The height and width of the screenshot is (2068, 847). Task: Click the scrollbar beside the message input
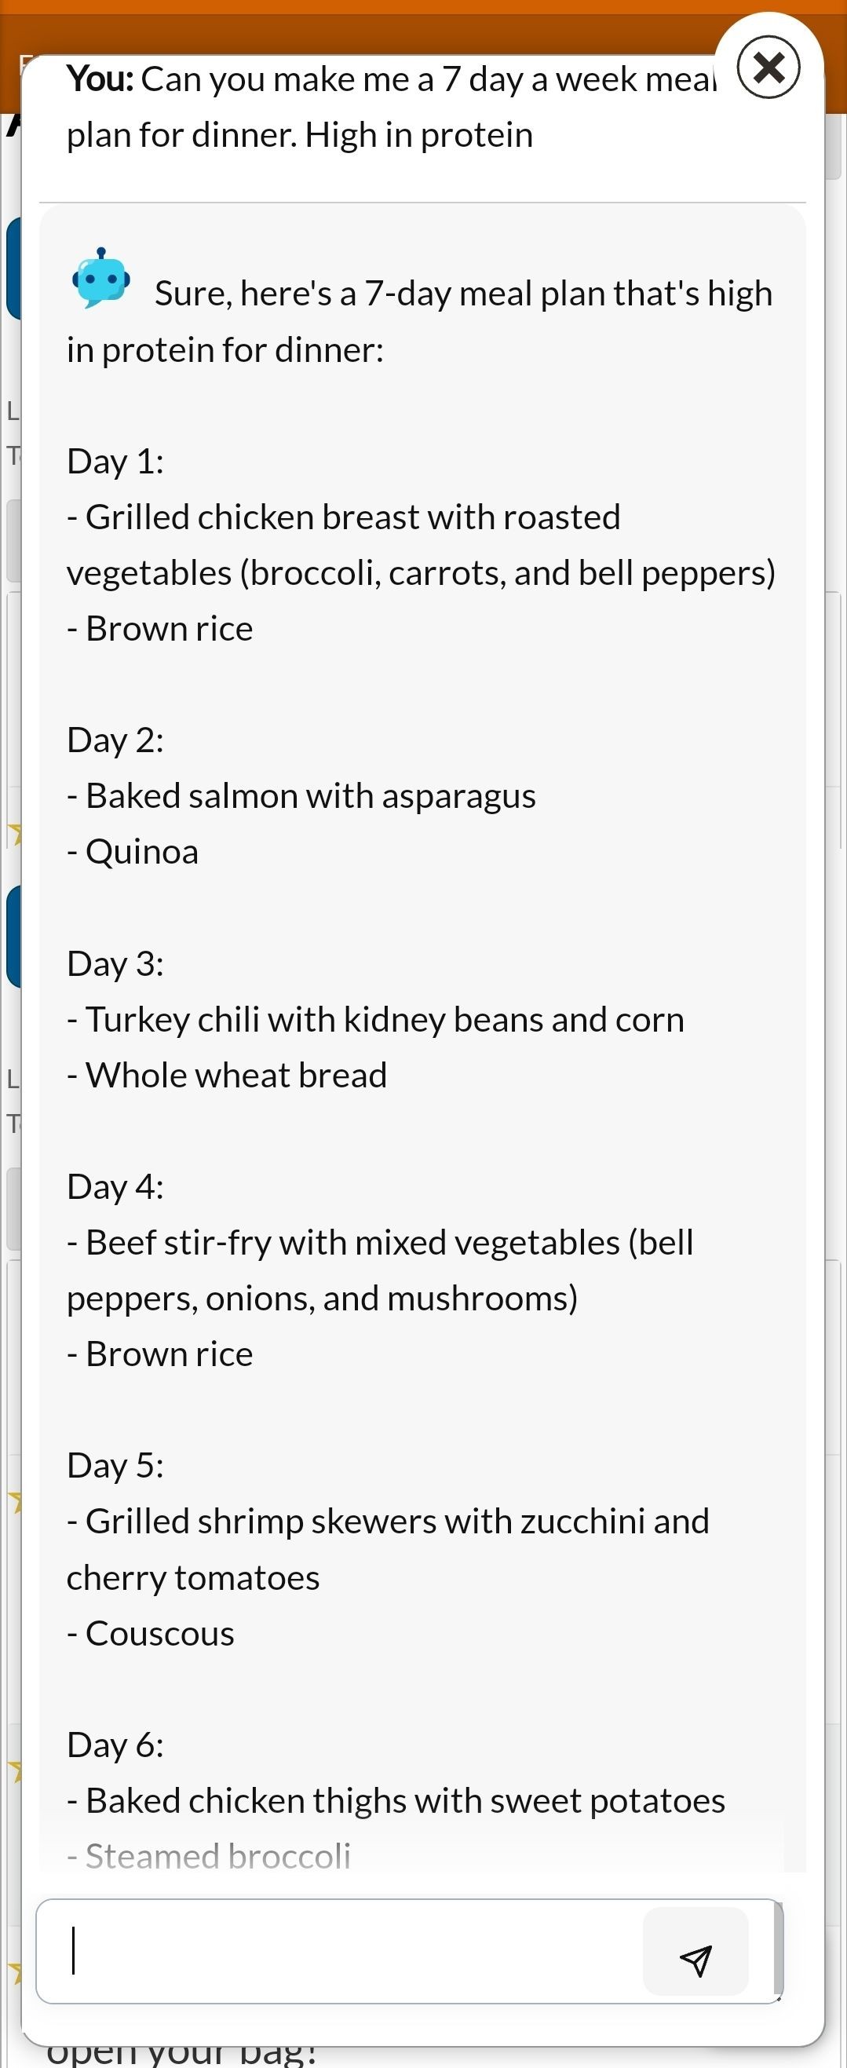click(x=778, y=1949)
